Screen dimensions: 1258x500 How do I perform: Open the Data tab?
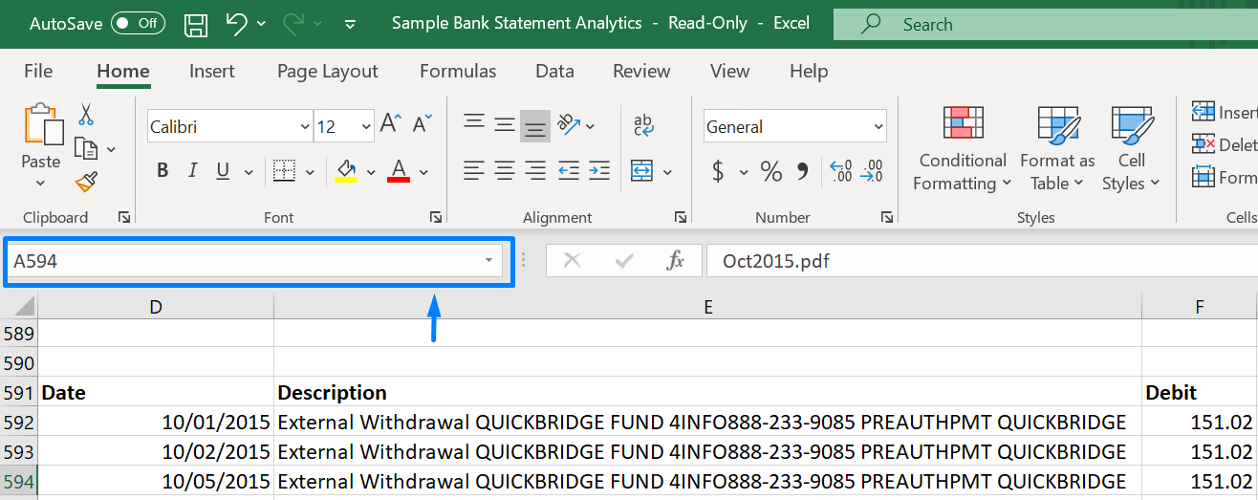pos(554,71)
